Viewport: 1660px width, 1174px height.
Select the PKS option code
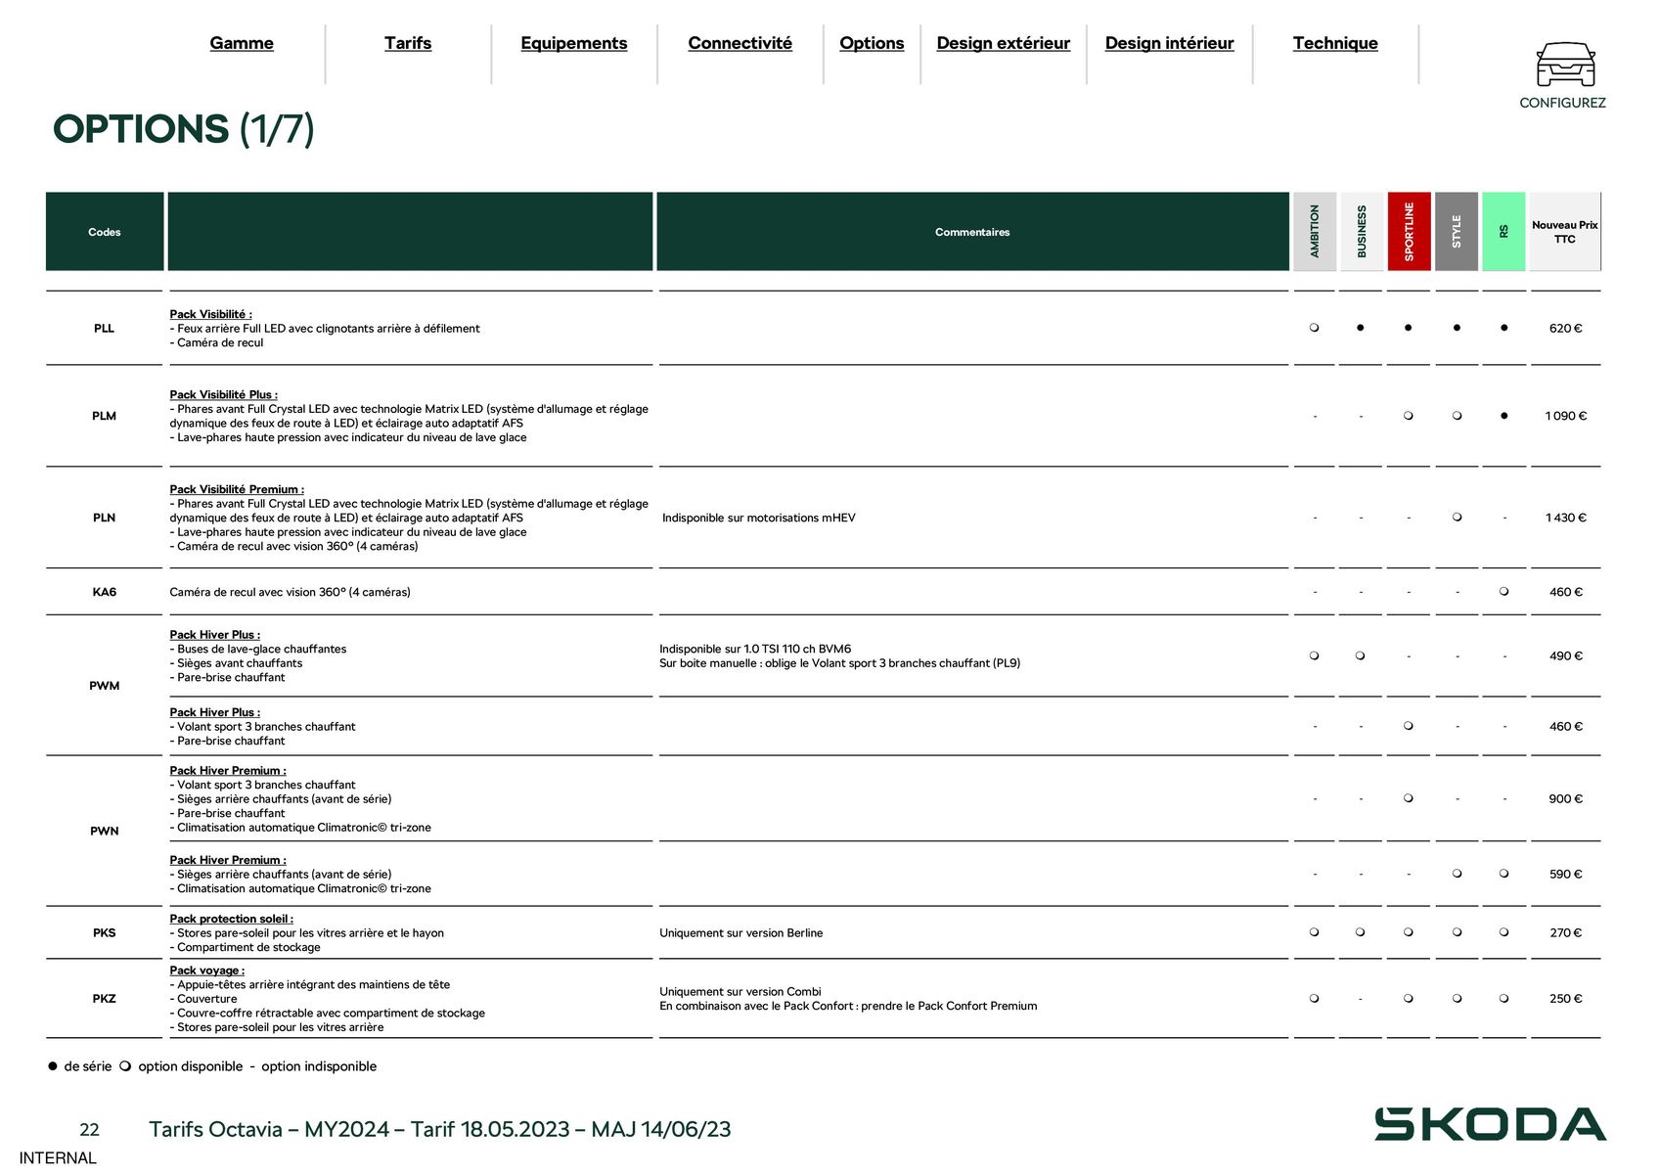105,933
